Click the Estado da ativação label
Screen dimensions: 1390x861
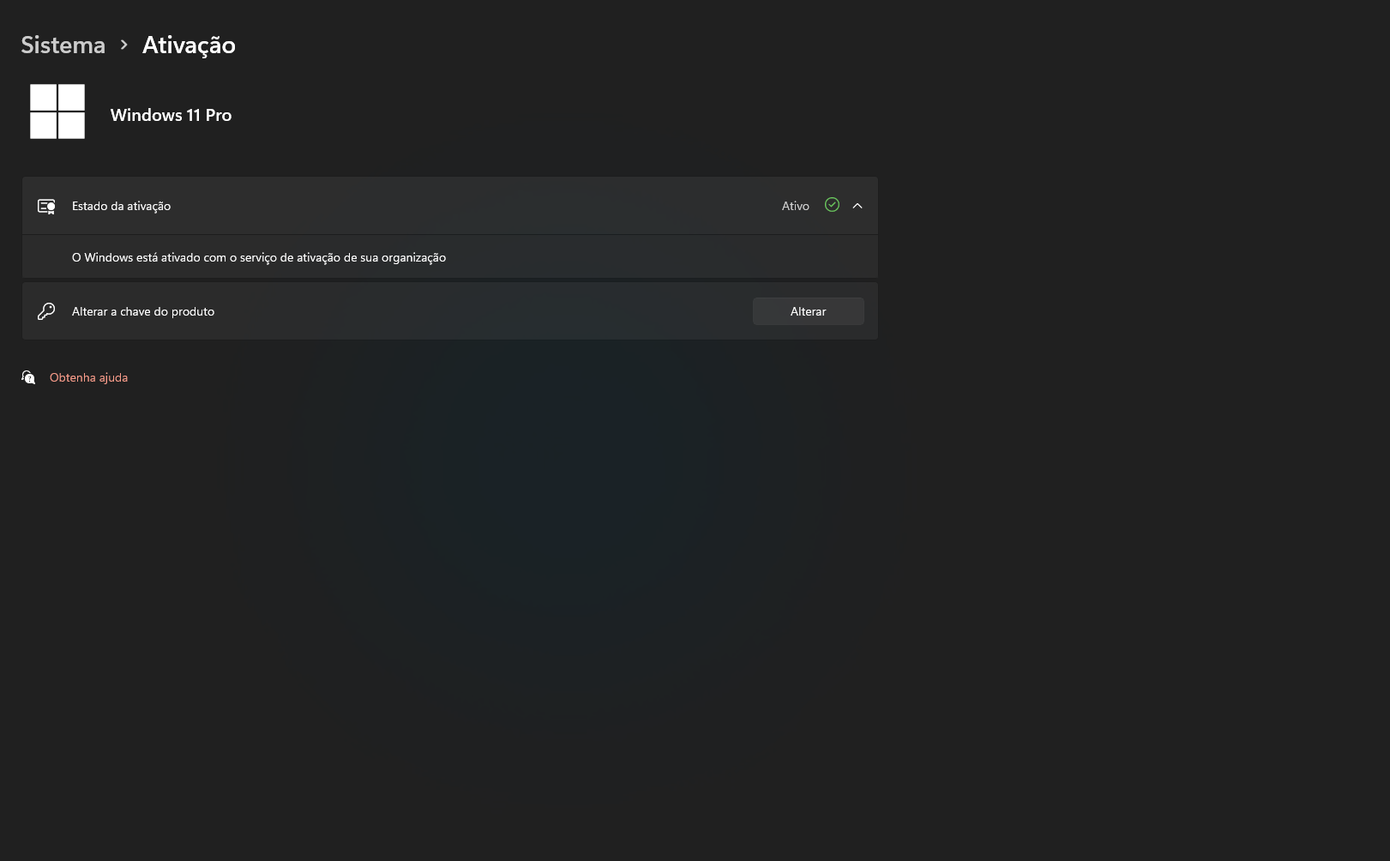click(121, 206)
